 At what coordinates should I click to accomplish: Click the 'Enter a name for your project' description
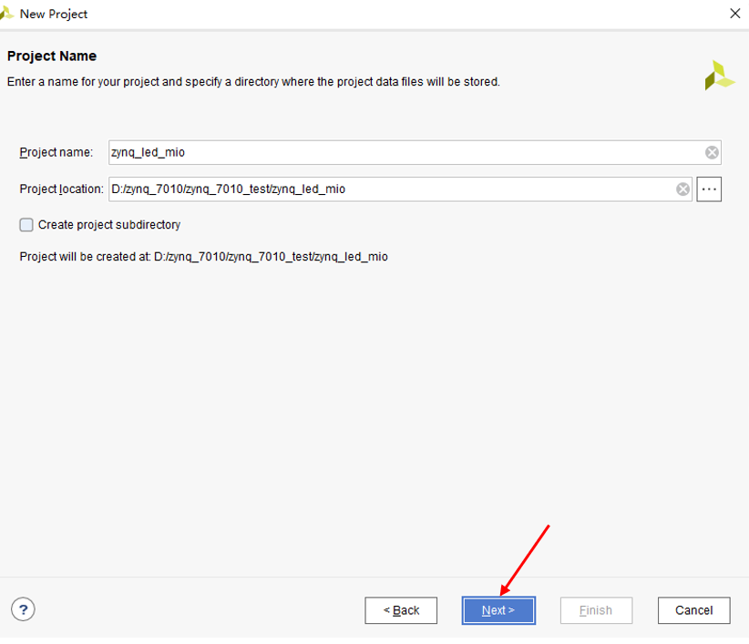(x=253, y=82)
